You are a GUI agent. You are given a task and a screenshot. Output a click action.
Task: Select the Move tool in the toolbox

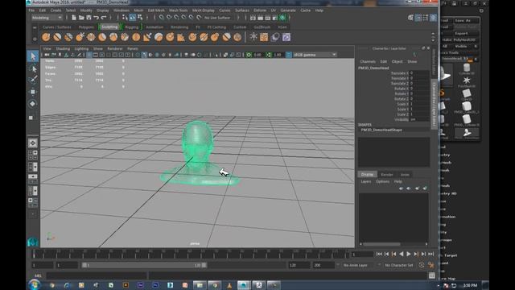[x=33, y=92]
